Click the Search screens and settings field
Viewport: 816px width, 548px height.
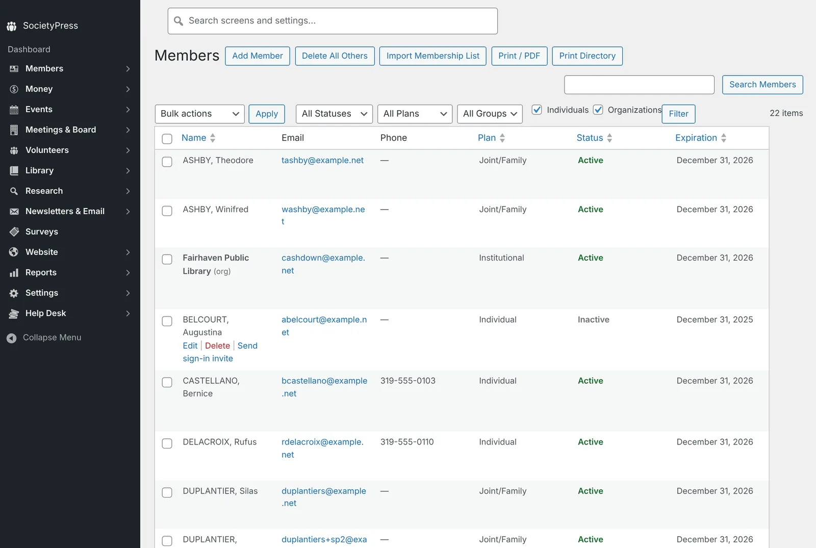333,21
